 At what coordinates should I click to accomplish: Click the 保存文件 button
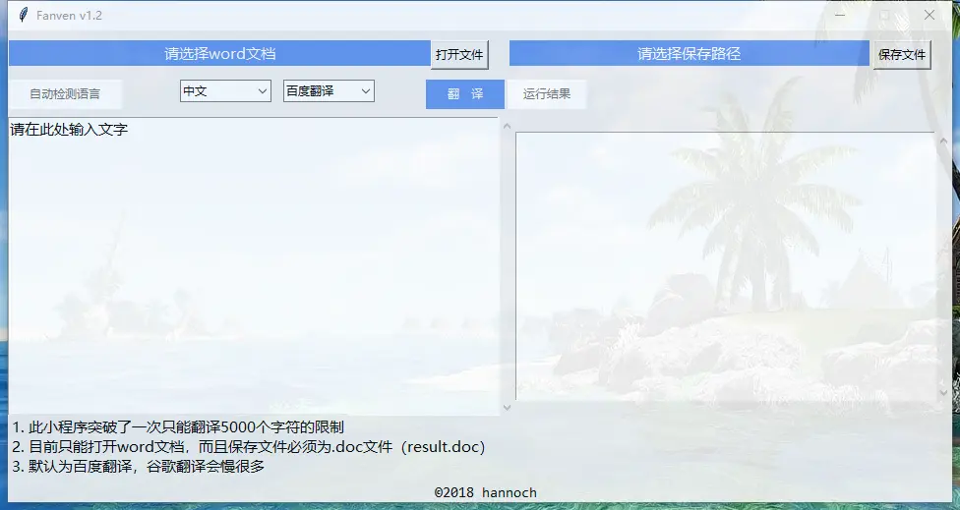click(902, 54)
